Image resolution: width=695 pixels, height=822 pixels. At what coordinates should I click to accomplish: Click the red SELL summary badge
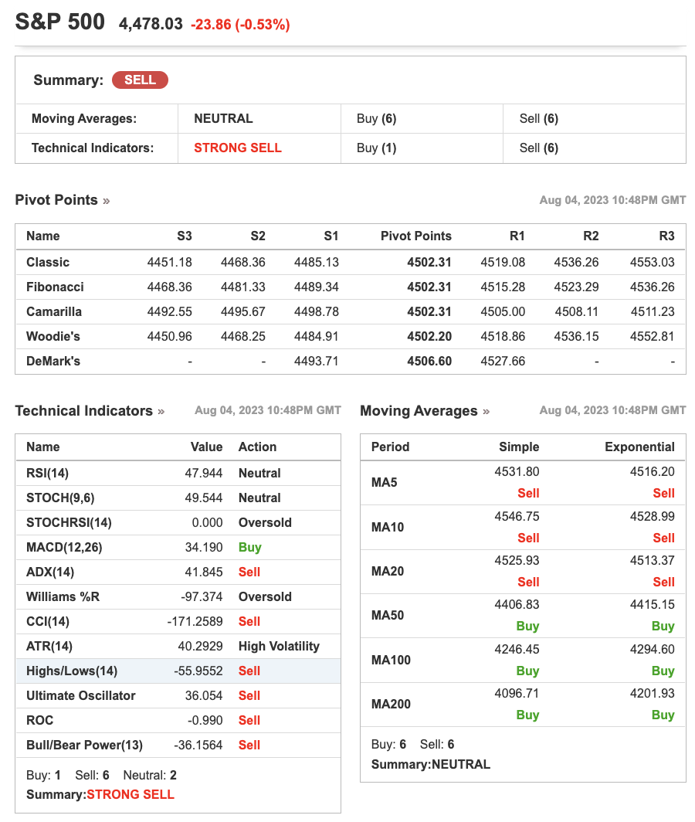(x=140, y=80)
